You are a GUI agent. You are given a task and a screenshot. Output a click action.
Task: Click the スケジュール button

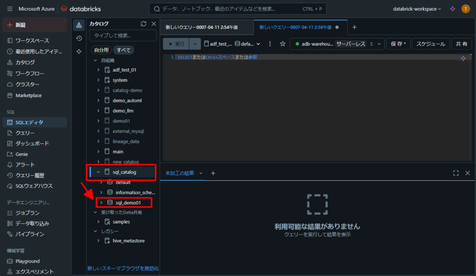coord(430,44)
